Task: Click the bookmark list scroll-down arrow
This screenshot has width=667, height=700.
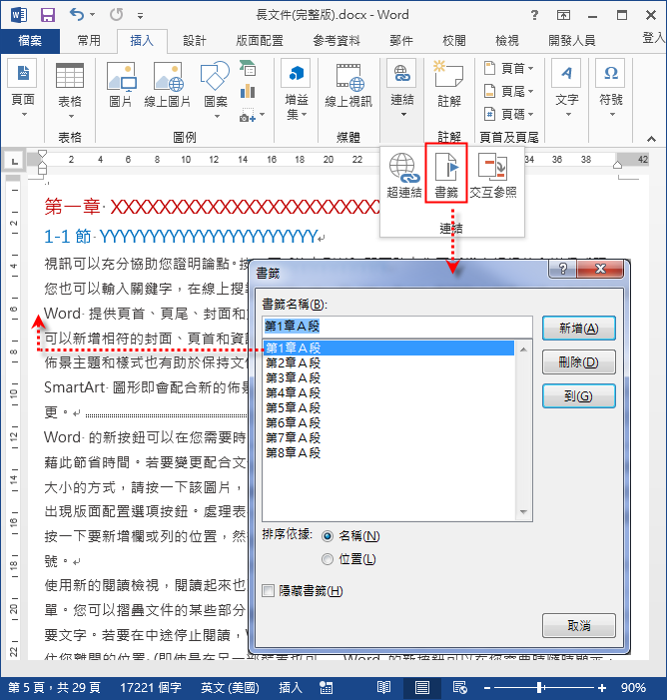Action: pos(523,512)
